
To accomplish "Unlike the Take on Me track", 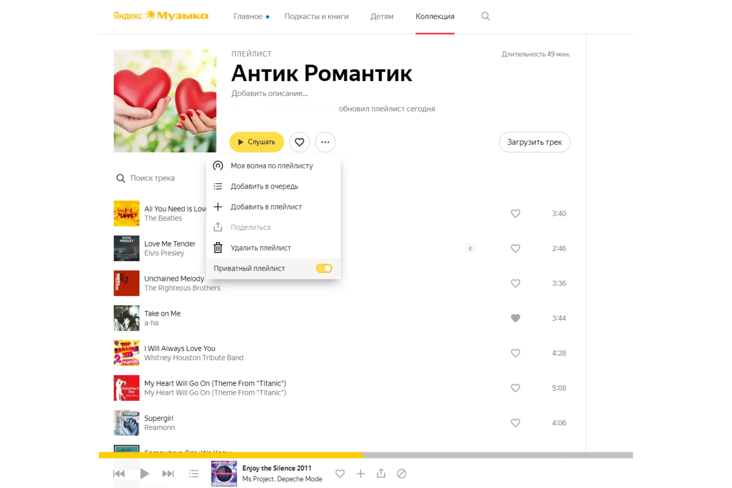I will pos(515,318).
